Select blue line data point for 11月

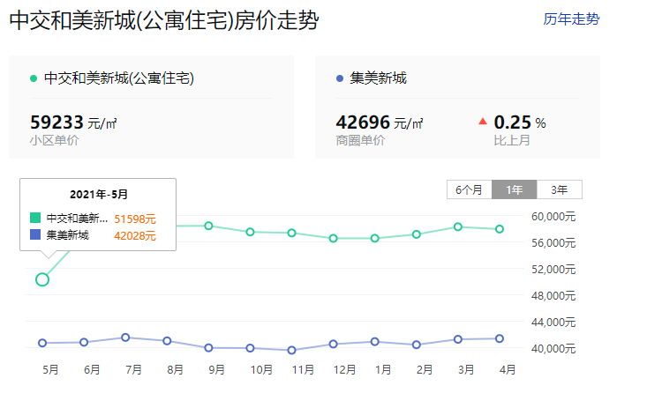(292, 351)
